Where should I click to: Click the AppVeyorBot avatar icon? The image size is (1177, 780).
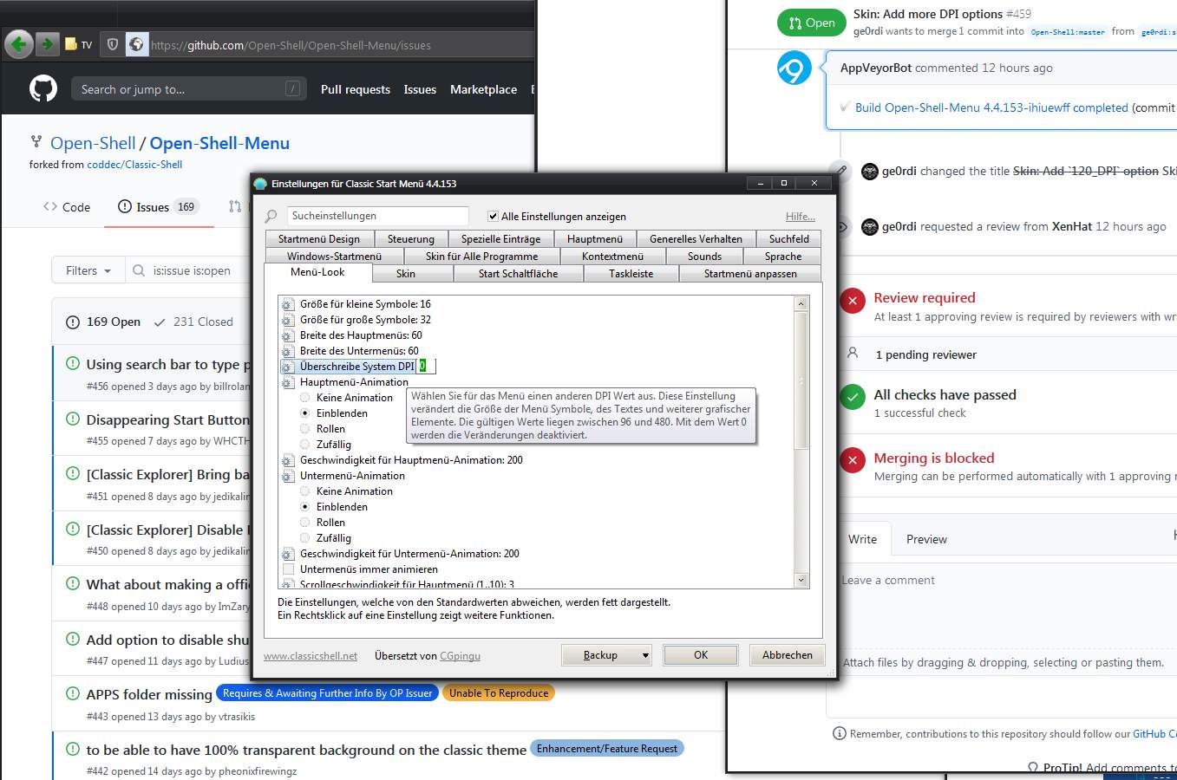794,68
